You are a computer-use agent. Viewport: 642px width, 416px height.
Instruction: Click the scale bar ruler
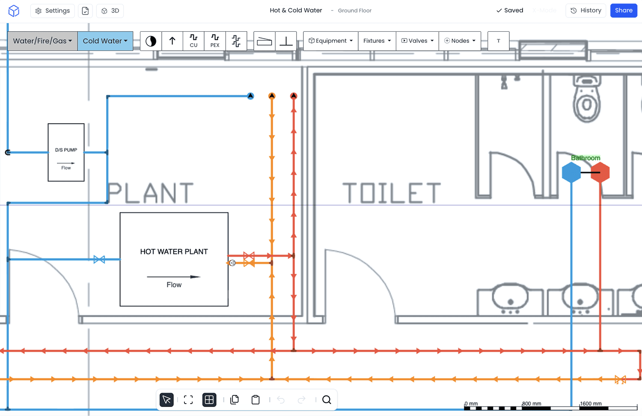[550, 406]
